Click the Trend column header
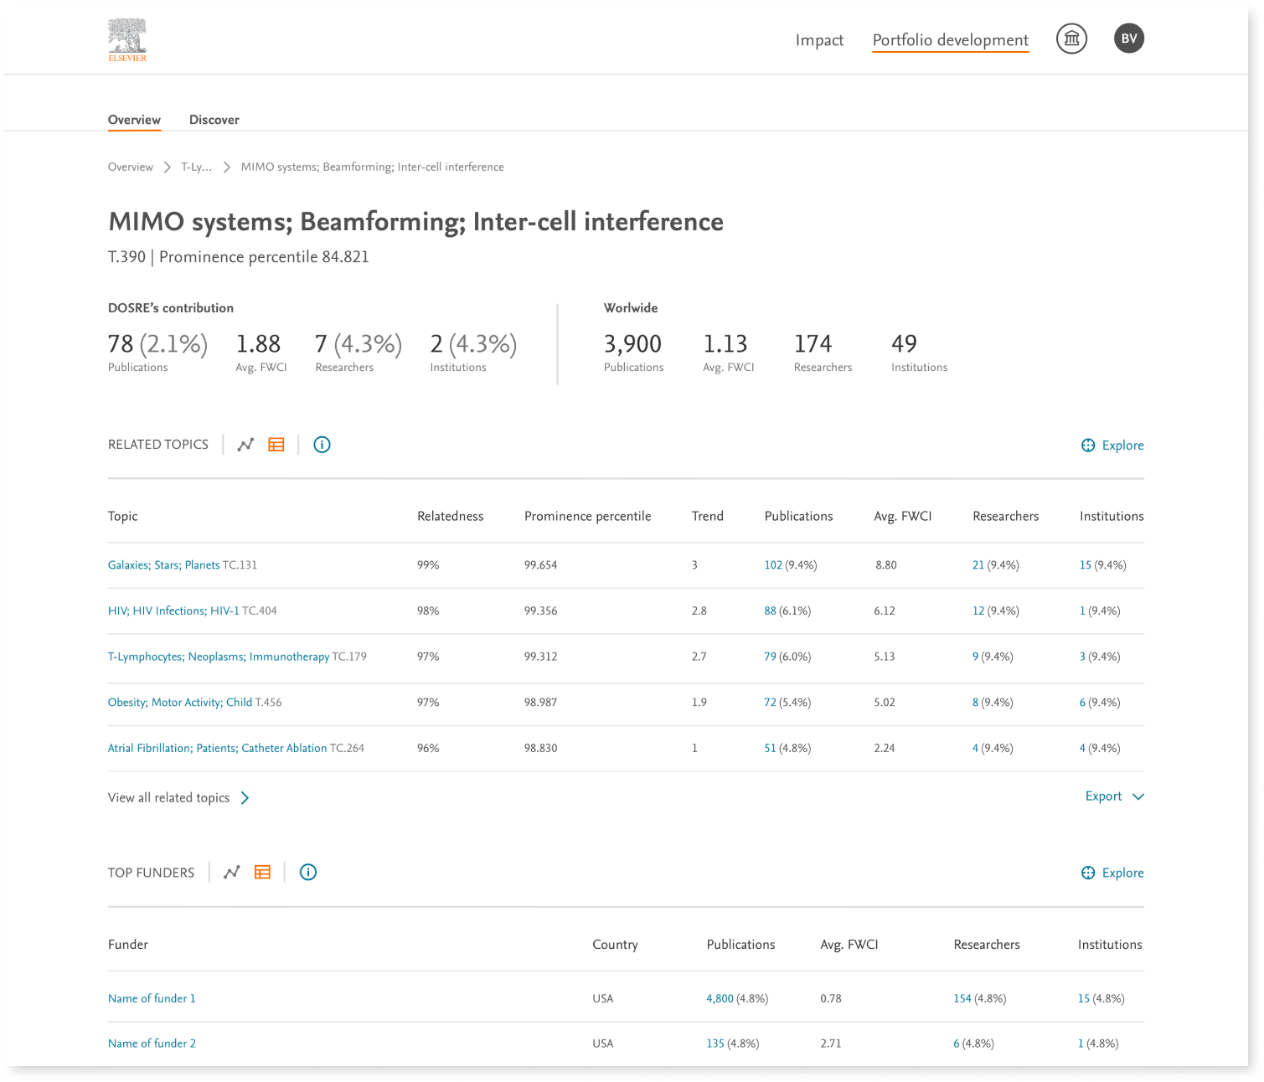Viewport: 1264px width, 1082px height. point(708,517)
